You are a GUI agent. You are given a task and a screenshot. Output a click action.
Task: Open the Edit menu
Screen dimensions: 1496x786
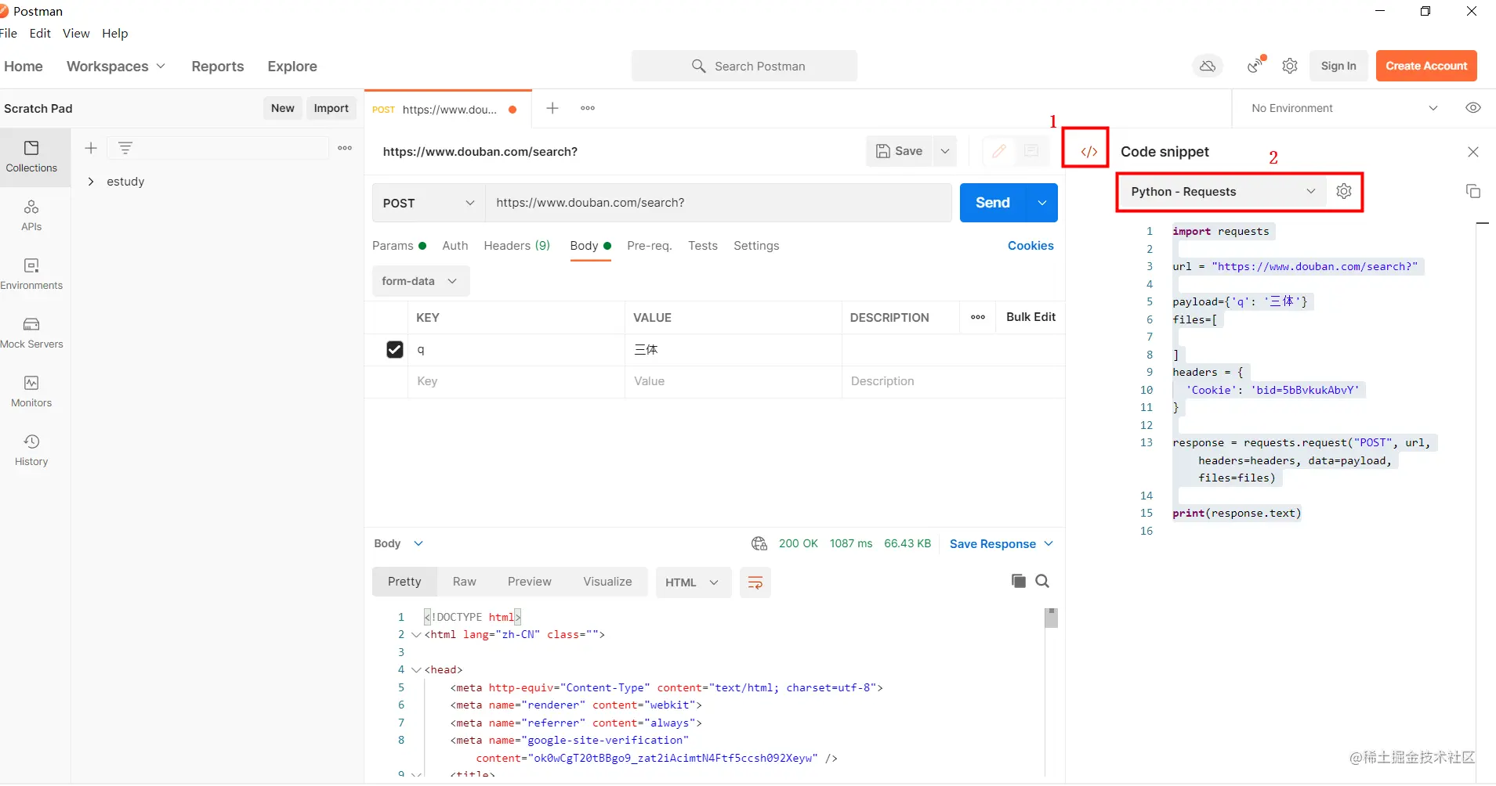(40, 33)
